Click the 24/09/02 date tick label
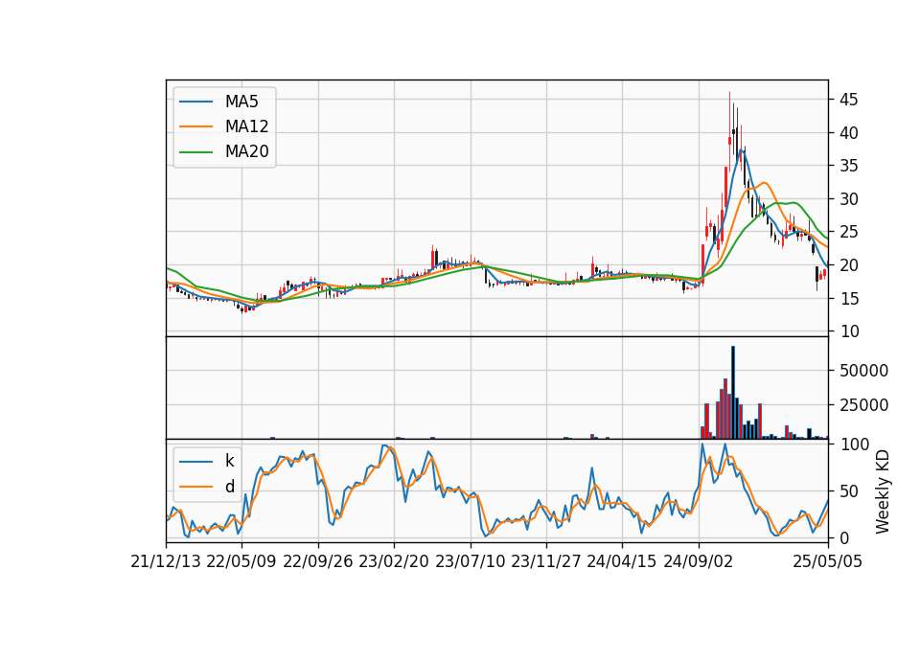 pyautogui.click(x=699, y=561)
